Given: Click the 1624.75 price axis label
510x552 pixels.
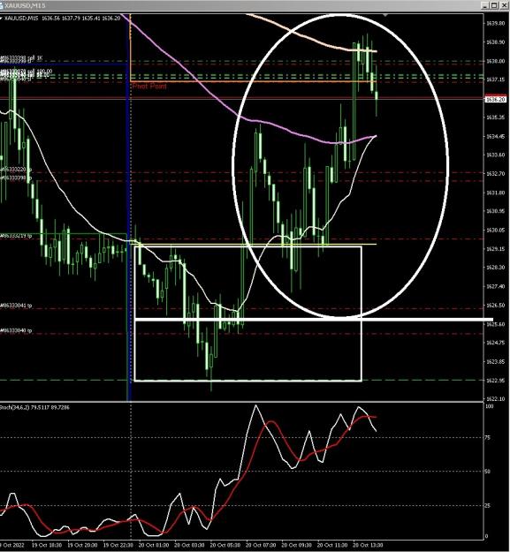Looking at the screenshot, I should pyautogui.click(x=495, y=343).
